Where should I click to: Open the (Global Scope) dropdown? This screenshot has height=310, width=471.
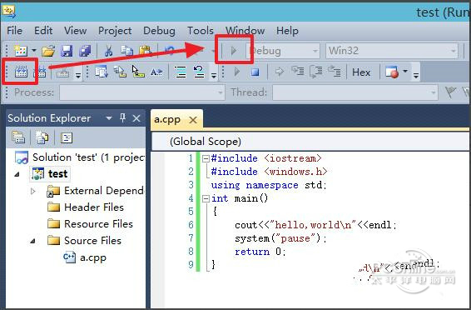point(310,142)
